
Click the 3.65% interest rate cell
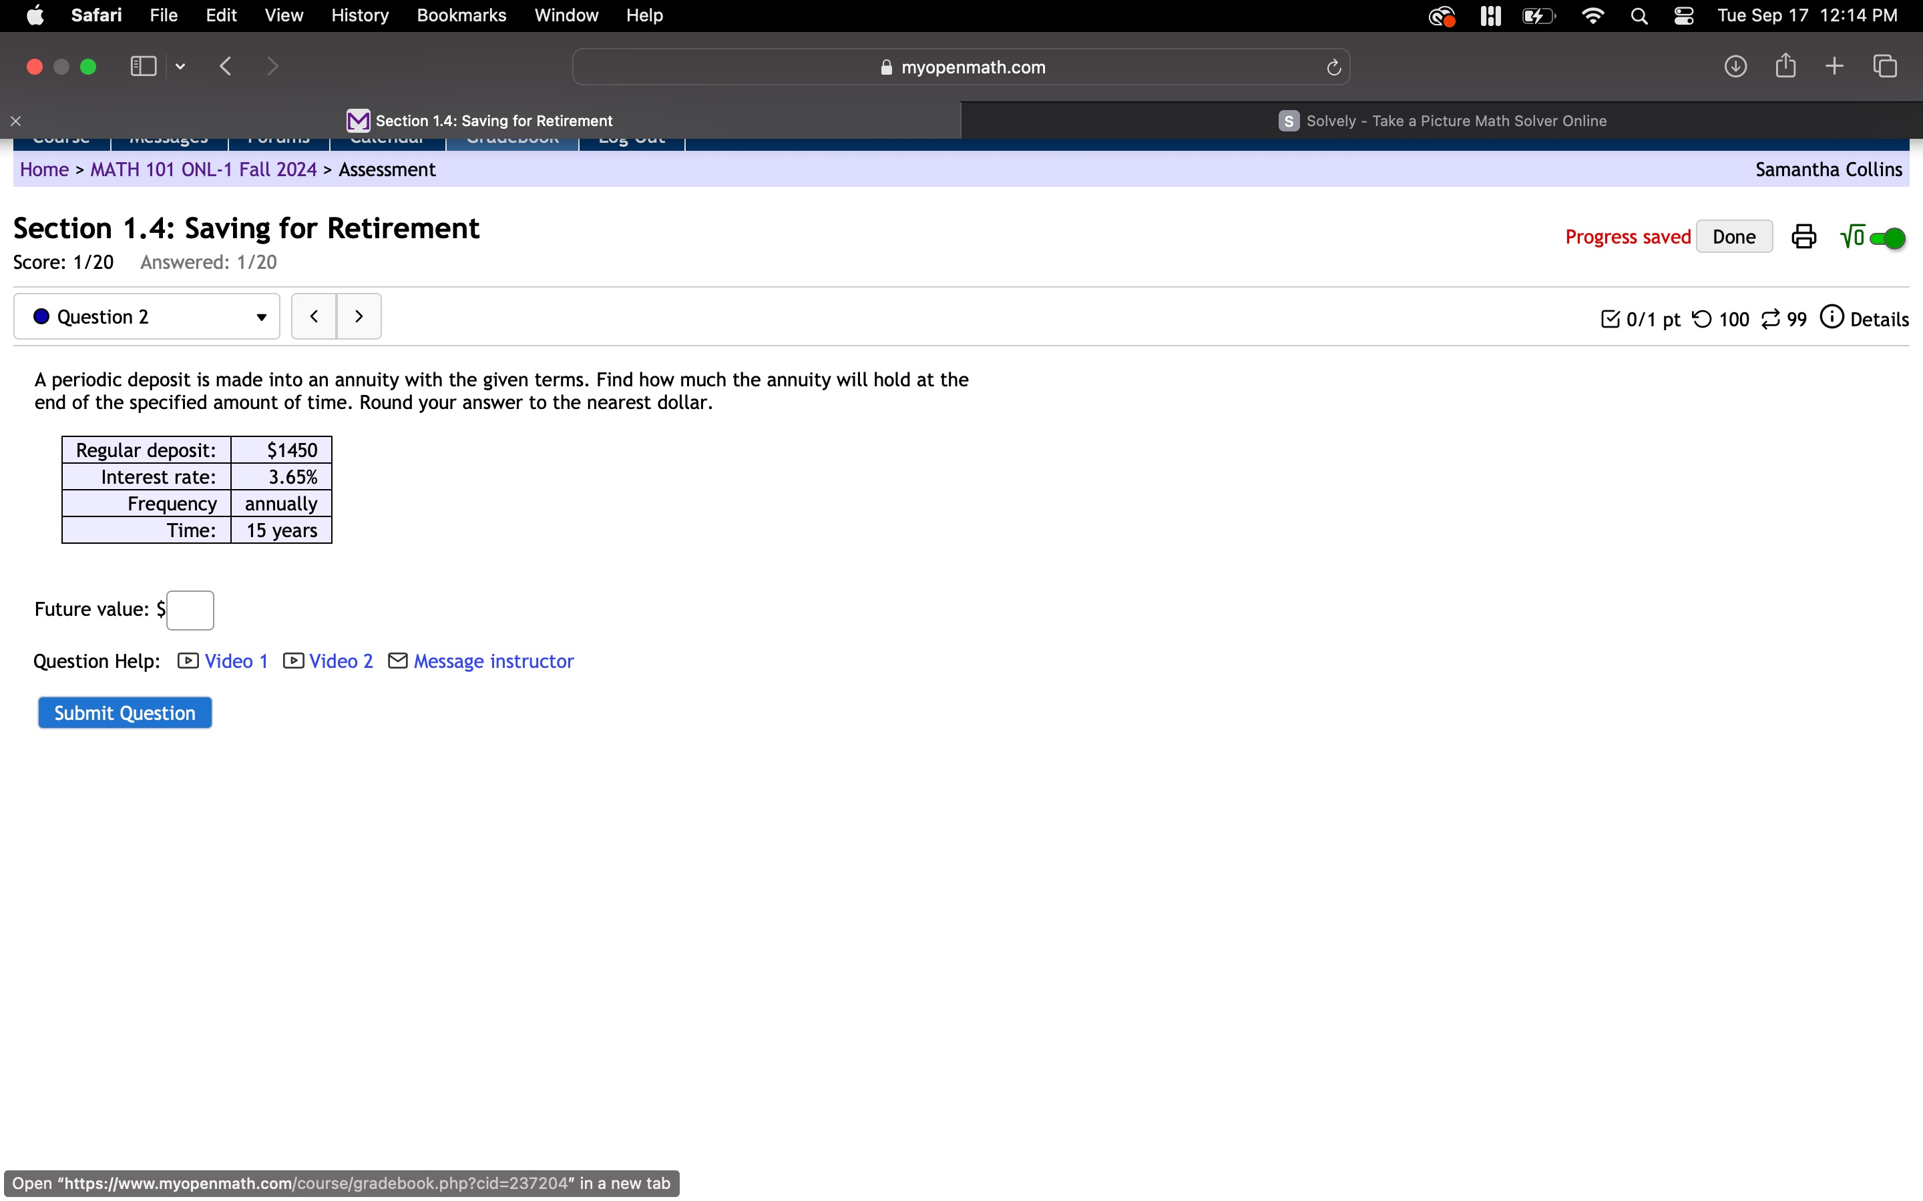[281, 476]
